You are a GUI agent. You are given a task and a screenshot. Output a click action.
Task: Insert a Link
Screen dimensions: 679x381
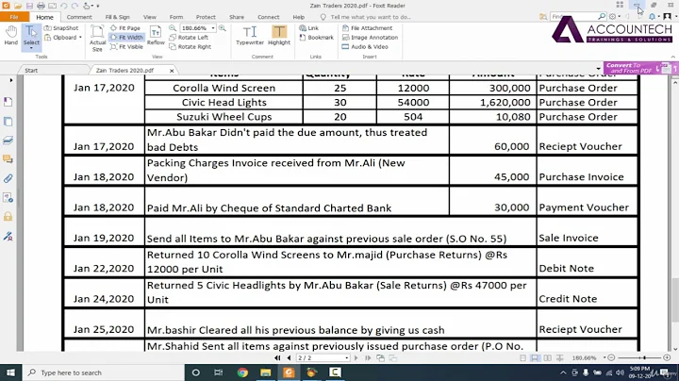[x=308, y=27]
